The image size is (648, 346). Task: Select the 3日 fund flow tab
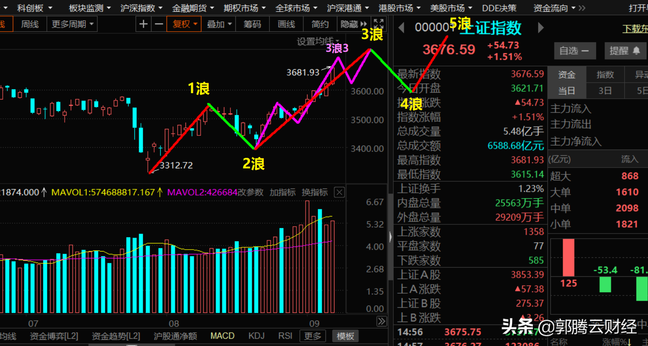click(604, 91)
